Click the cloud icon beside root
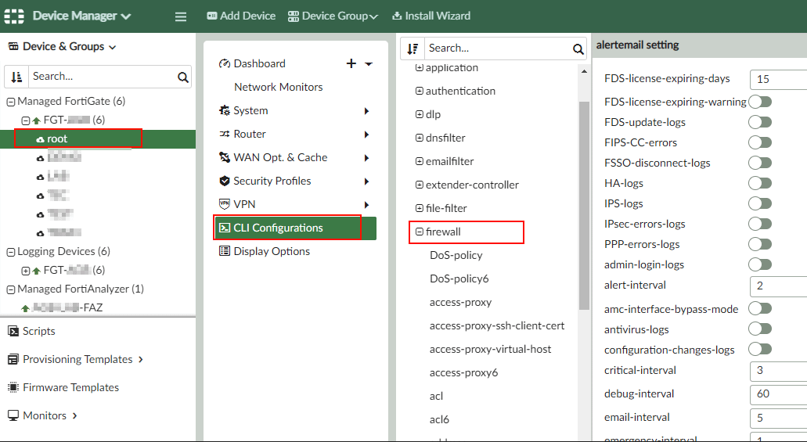This screenshot has width=807, height=442. coord(40,139)
